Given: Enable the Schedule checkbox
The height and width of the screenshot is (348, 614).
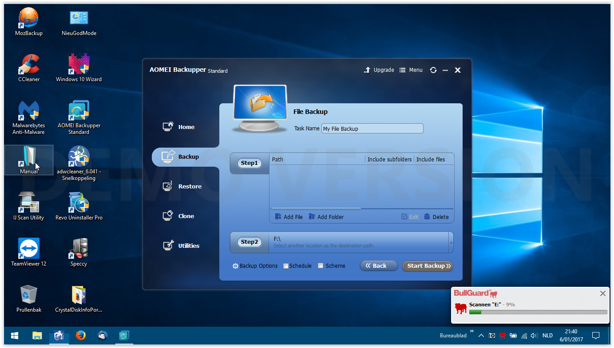Looking at the screenshot, I should (286, 266).
